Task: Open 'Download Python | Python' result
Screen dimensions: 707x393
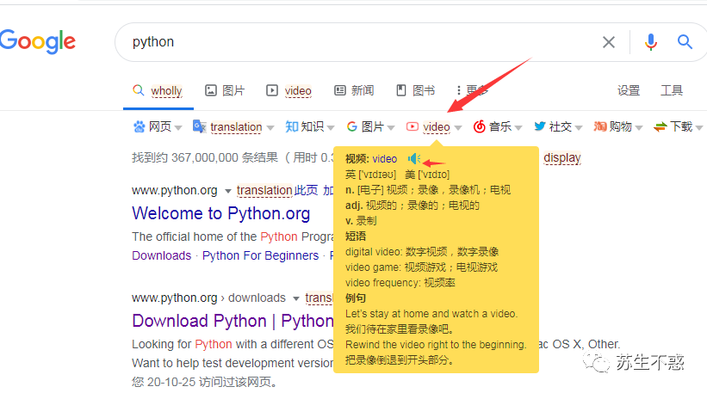Action: (x=233, y=321)
